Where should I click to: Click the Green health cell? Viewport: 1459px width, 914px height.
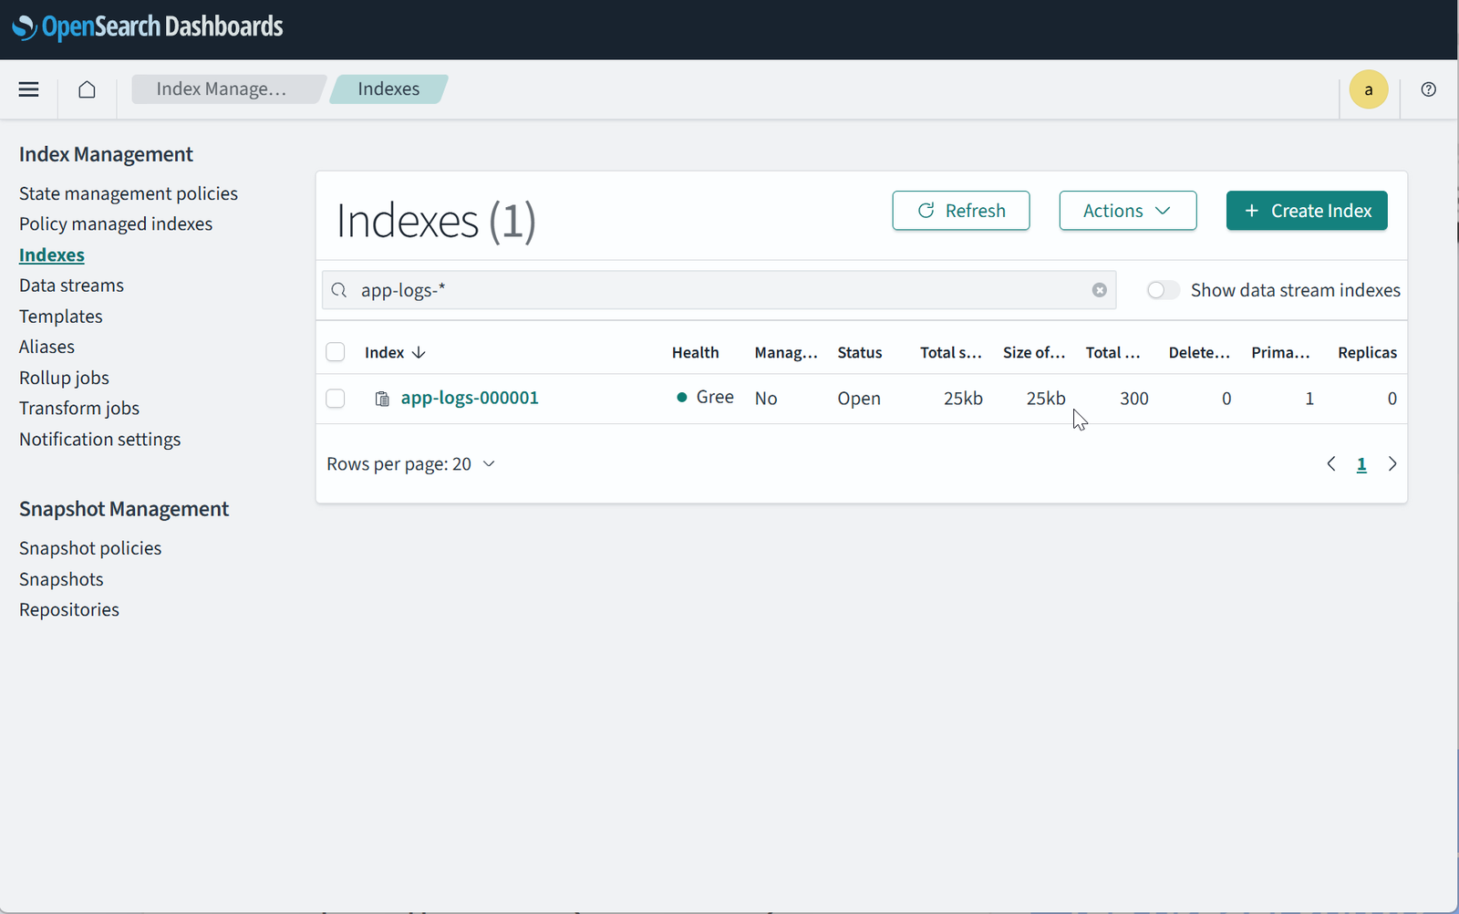(706, 398)
